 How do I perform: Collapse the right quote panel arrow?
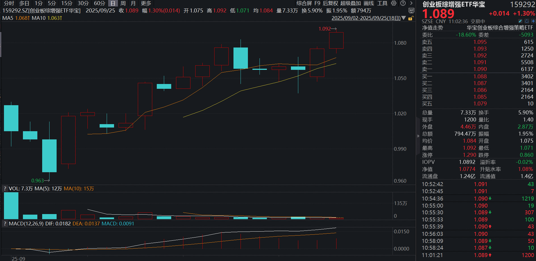pos(418,136)
